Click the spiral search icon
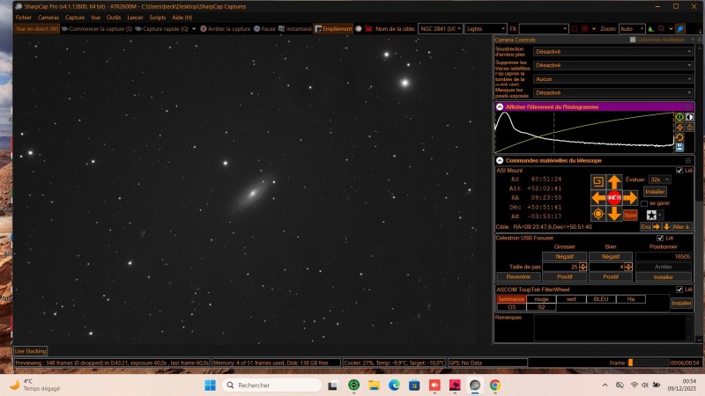Image resolution: width=705 pixels, height=396 pixels. coord(597,182)
